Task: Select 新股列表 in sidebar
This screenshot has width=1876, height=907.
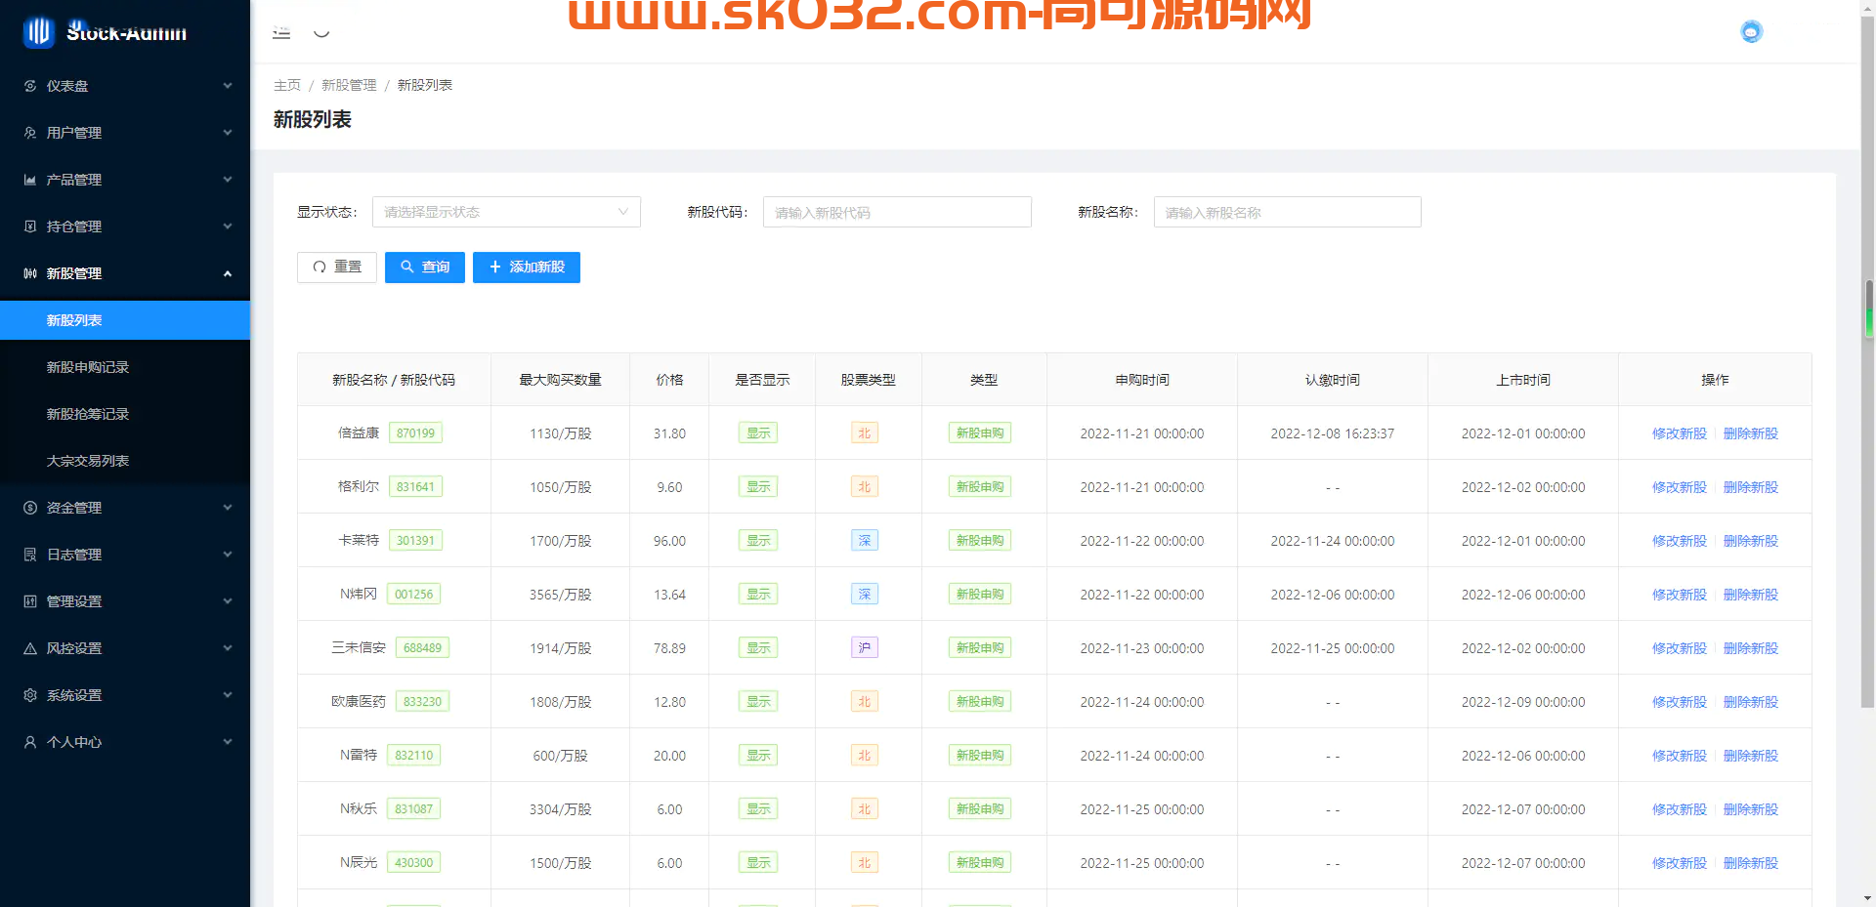Action: point(125,320)
